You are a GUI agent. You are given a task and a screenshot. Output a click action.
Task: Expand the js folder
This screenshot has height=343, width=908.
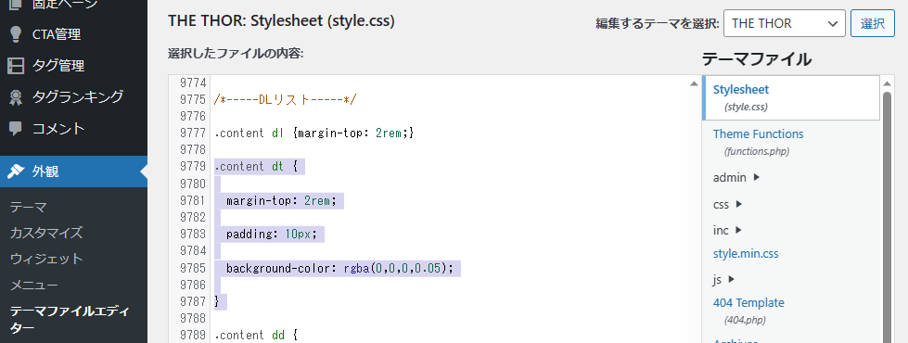[723, 279]
